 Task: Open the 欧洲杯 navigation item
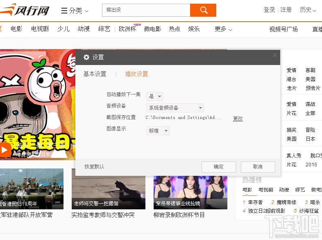pyautogui.click(x=127, y=29)
